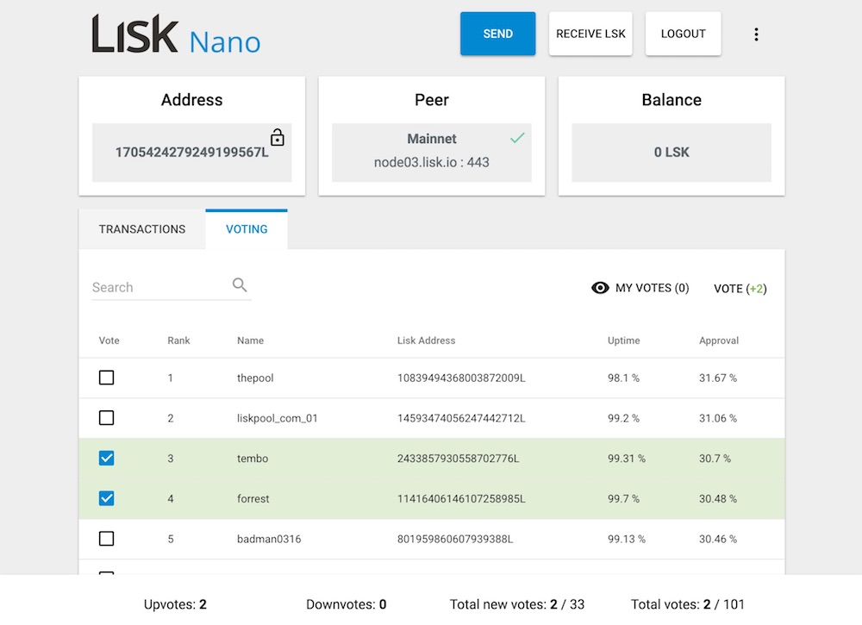The width and height of the screenshot is (862, 625).
Task: Click delegate name thepool
Action: click(255, 378)
